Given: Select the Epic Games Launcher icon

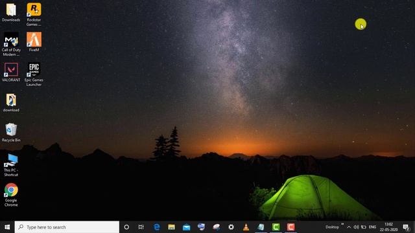Looking at the screenshot, I should (x=34, y=74).
